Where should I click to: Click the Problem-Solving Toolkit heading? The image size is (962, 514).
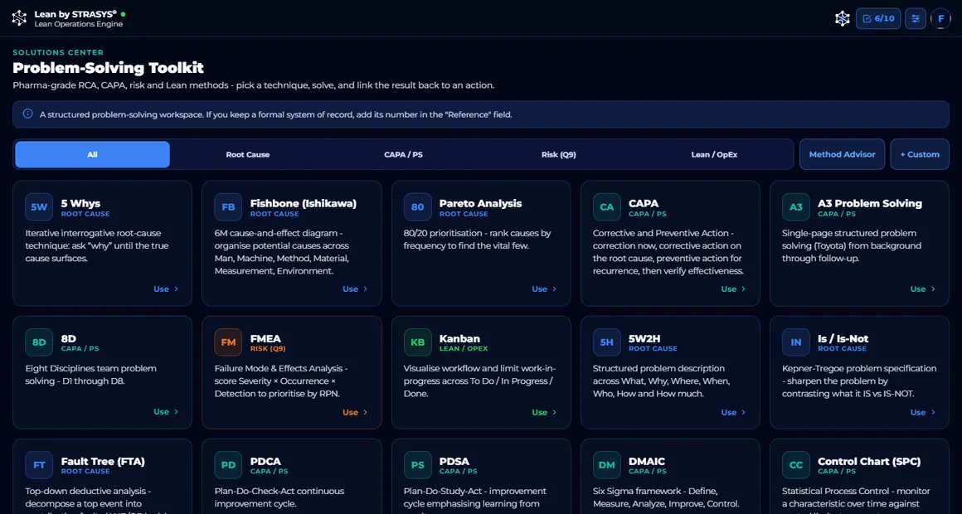pos(108,67)
